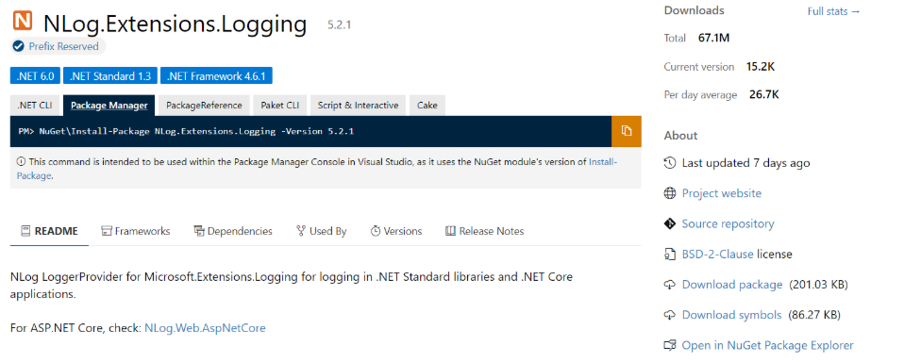904x362 pixels.
Task: Click the Prefix Reserved checkmark icon
Action: (x=19, y=46)
